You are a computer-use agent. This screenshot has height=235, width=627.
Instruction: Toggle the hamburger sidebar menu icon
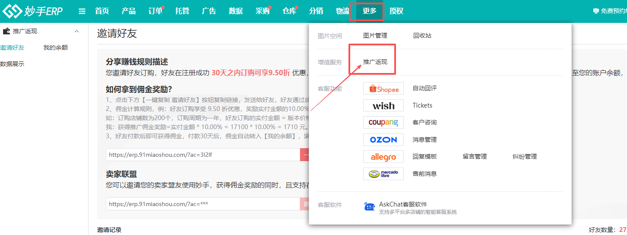click(x=82, y=12)
